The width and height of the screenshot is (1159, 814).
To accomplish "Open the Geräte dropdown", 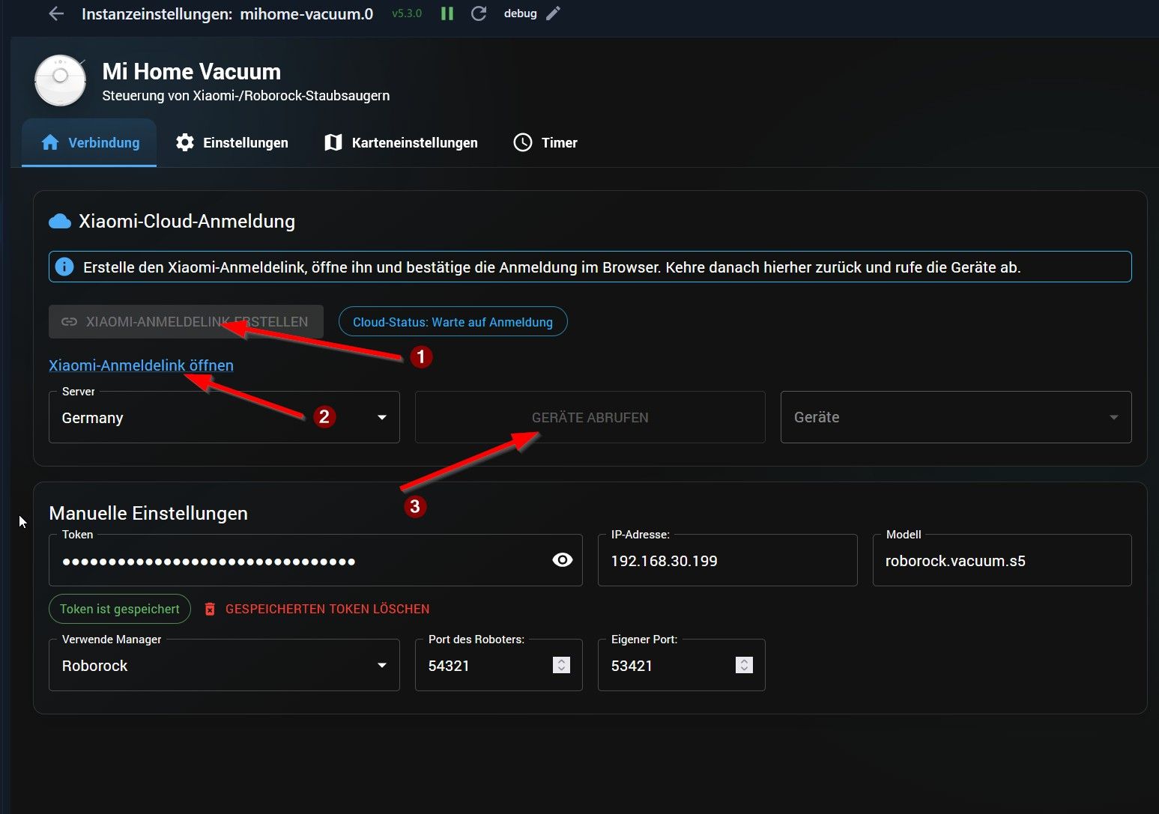I will click(x=956, y=417).
